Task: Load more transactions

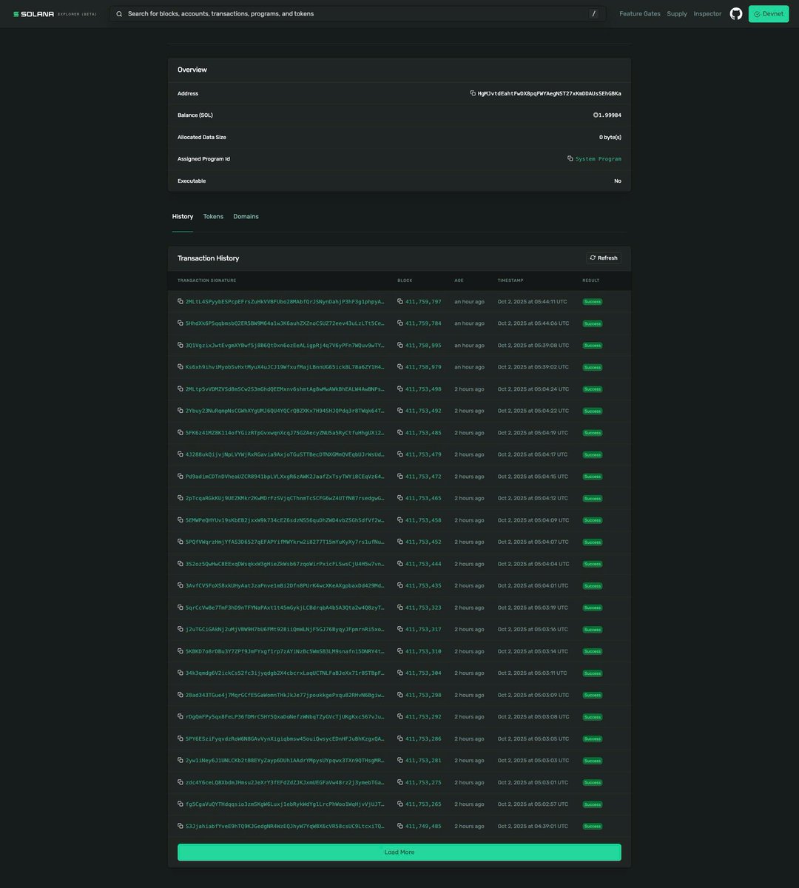Action: (399, 852)
